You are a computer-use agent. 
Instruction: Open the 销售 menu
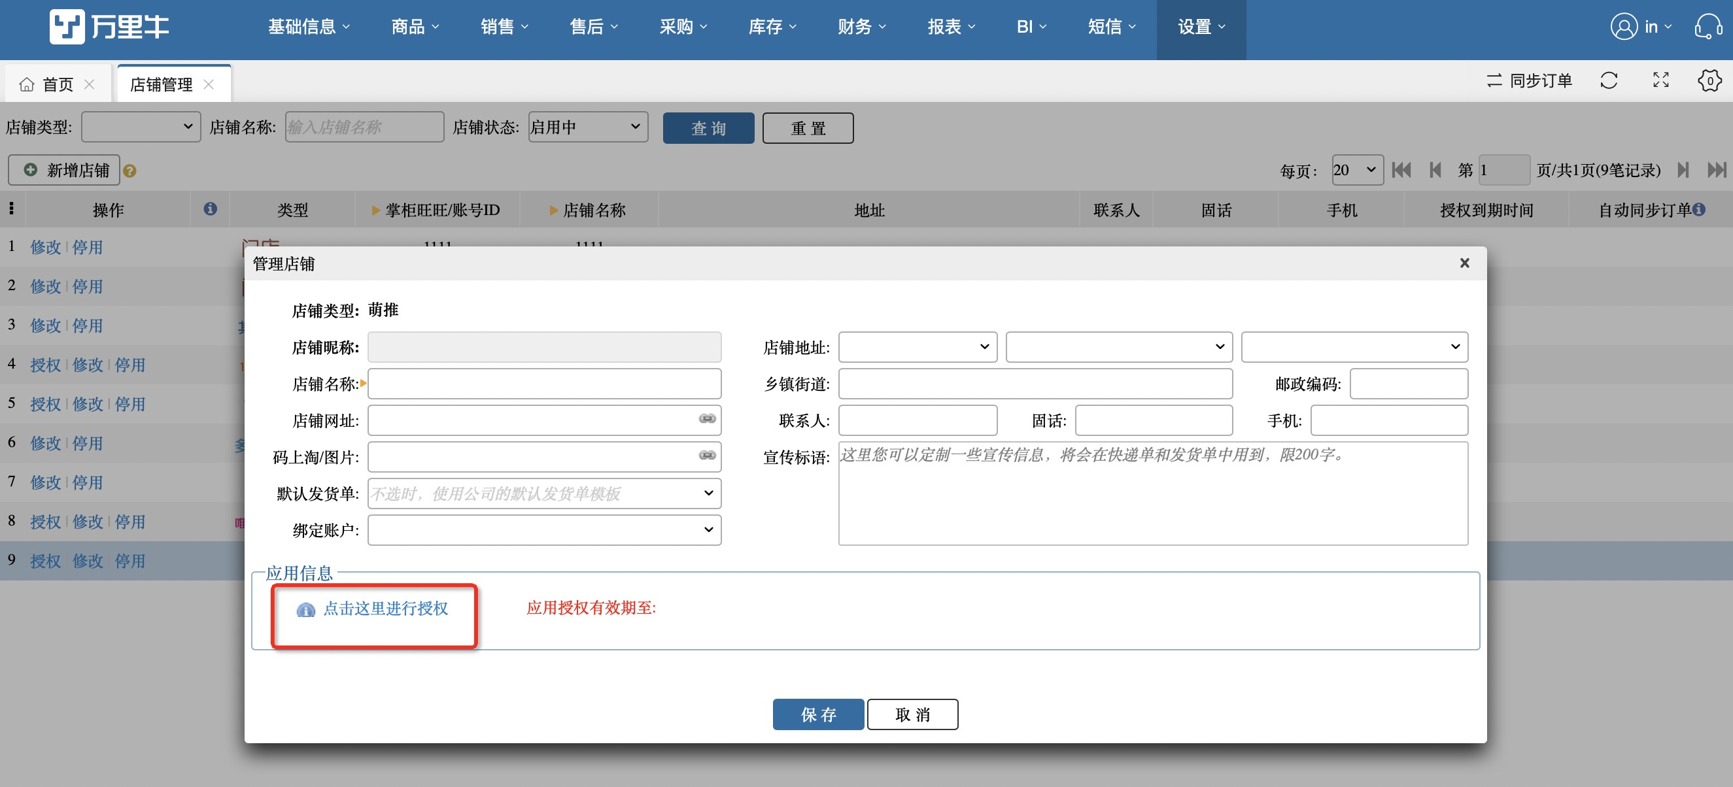(505, 27)
